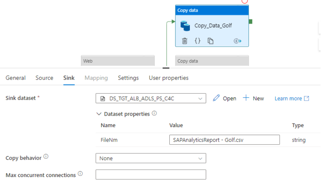
Task: Clone the Copy_Data_Golf activity with copy icon
Action: pyautogui.click(x=210, y=41)
